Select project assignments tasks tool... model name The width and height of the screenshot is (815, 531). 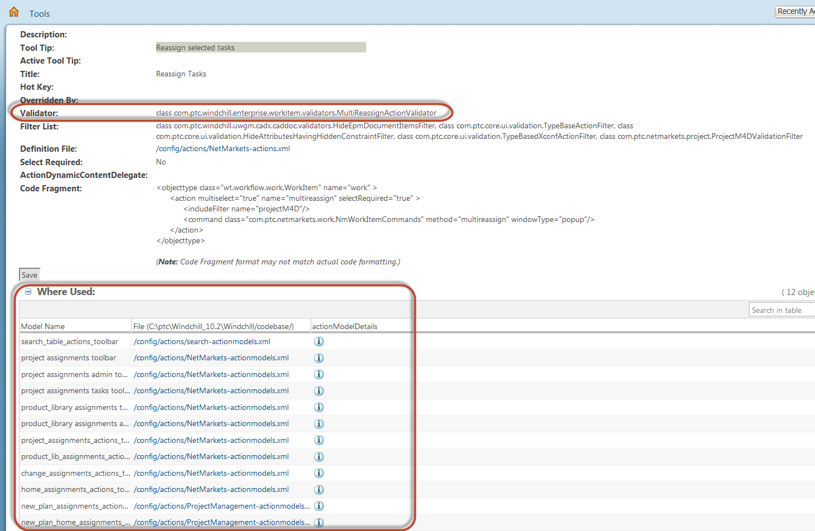click(75, 390)
